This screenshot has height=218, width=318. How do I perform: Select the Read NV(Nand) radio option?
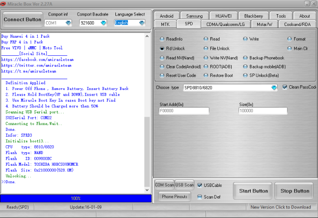point(177,58)
